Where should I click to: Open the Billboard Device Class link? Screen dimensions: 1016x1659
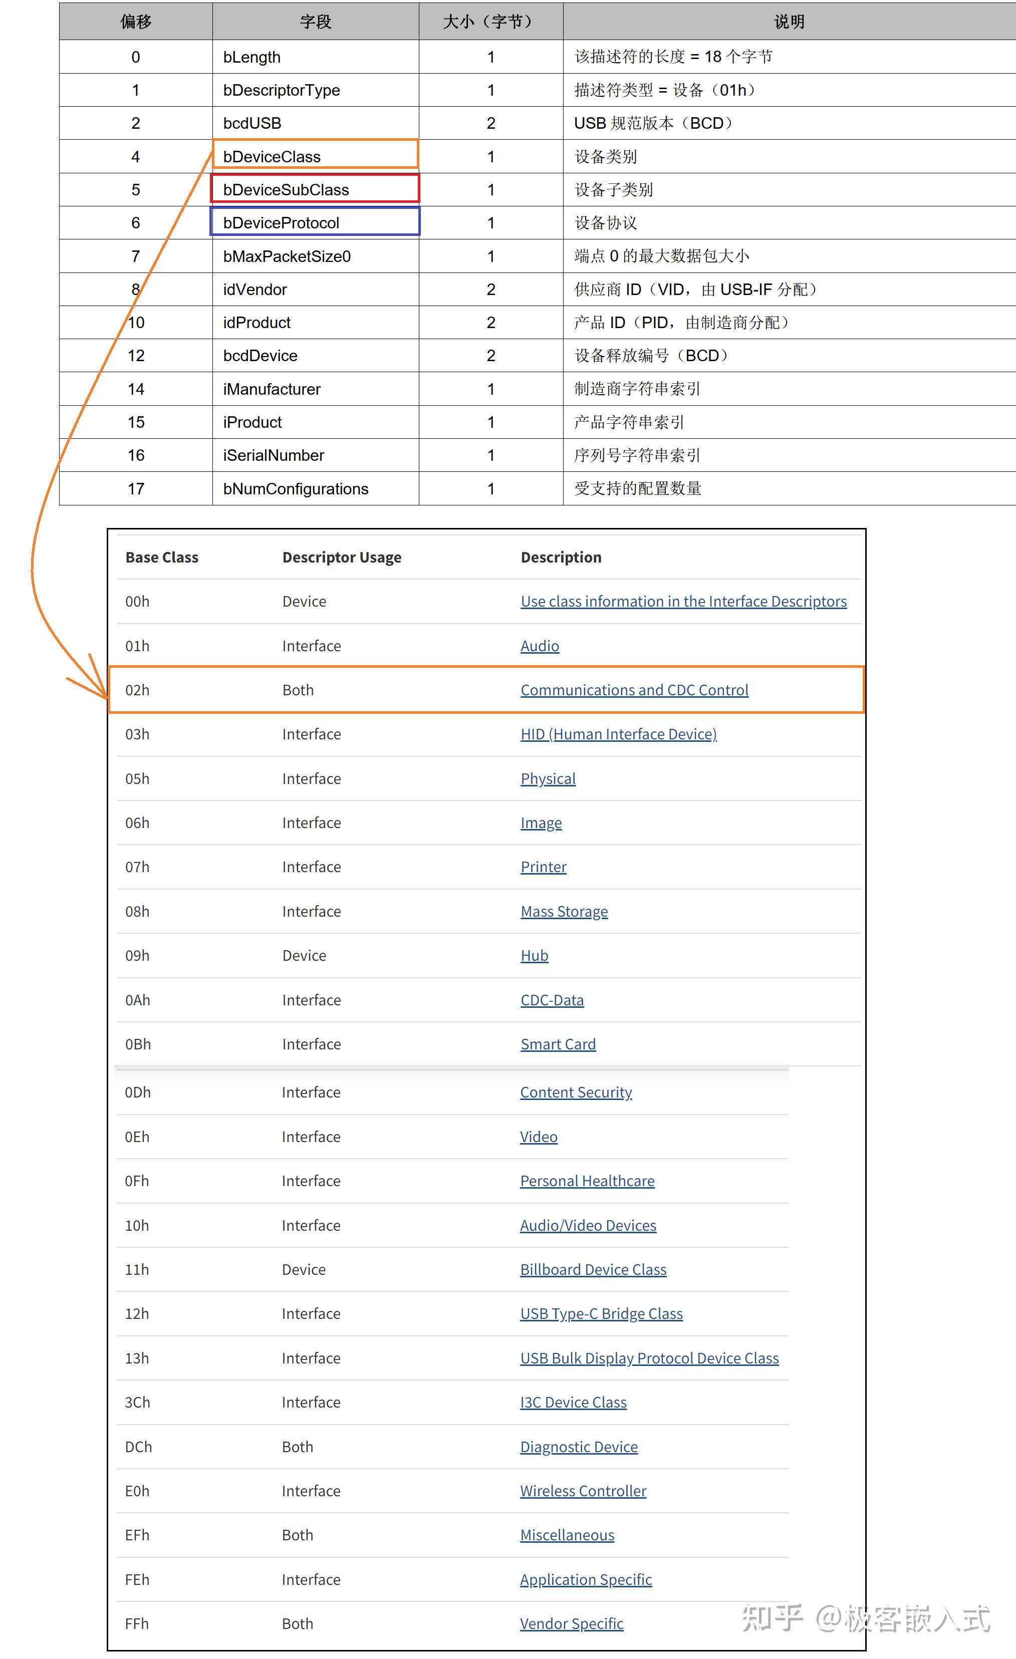(593, 1269)
